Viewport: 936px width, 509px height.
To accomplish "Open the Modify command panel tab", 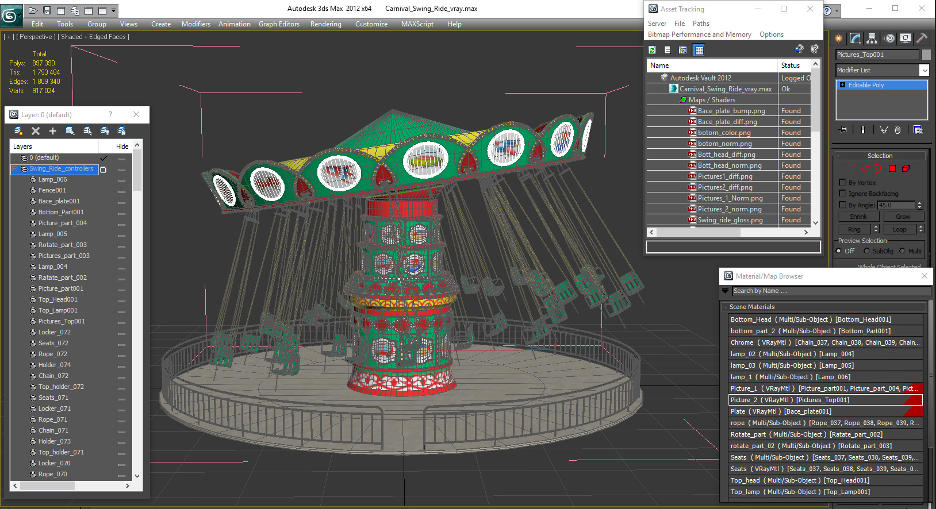I will pos(856,38).
